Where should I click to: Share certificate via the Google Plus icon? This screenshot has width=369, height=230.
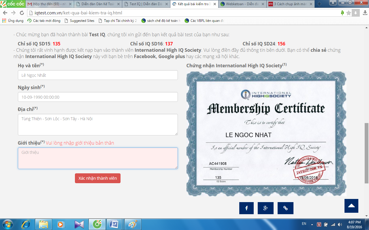click(x=266, y=208)
